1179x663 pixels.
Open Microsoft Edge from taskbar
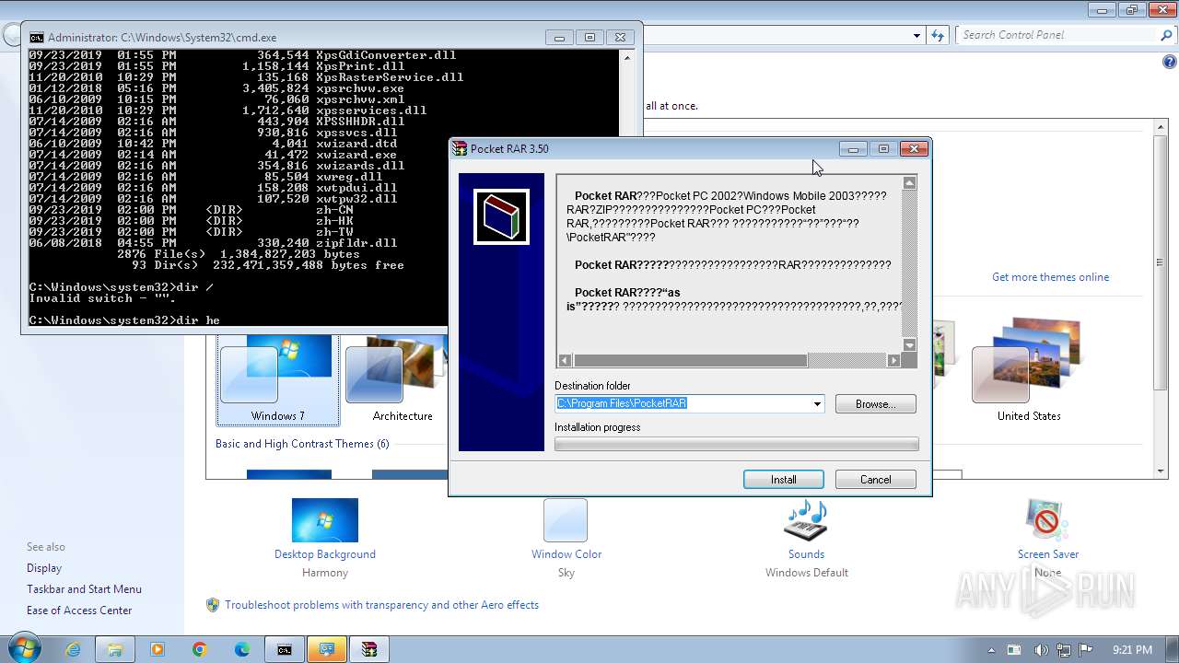click(242, 649)
